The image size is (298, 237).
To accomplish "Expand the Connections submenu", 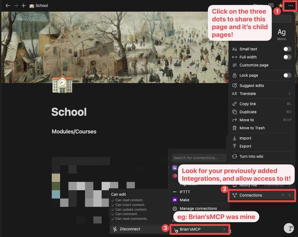I will coord(262,195).
